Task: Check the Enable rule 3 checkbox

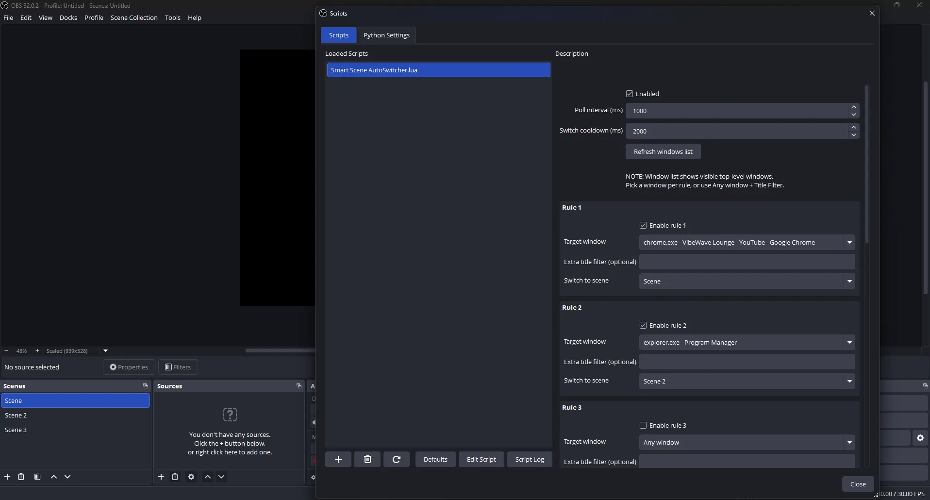Action: (x=643, y=425)
